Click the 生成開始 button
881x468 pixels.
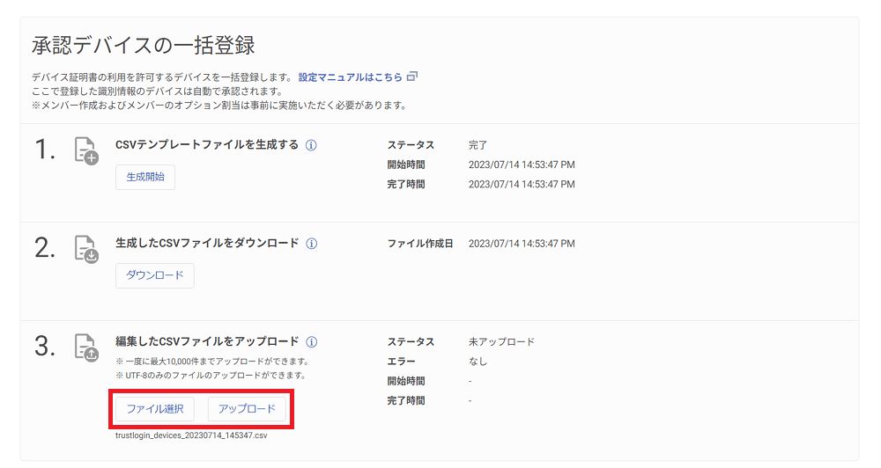coord(145,177)
